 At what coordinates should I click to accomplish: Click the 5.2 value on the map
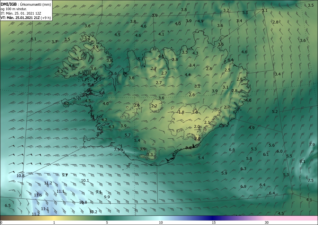tap(275, 111)
